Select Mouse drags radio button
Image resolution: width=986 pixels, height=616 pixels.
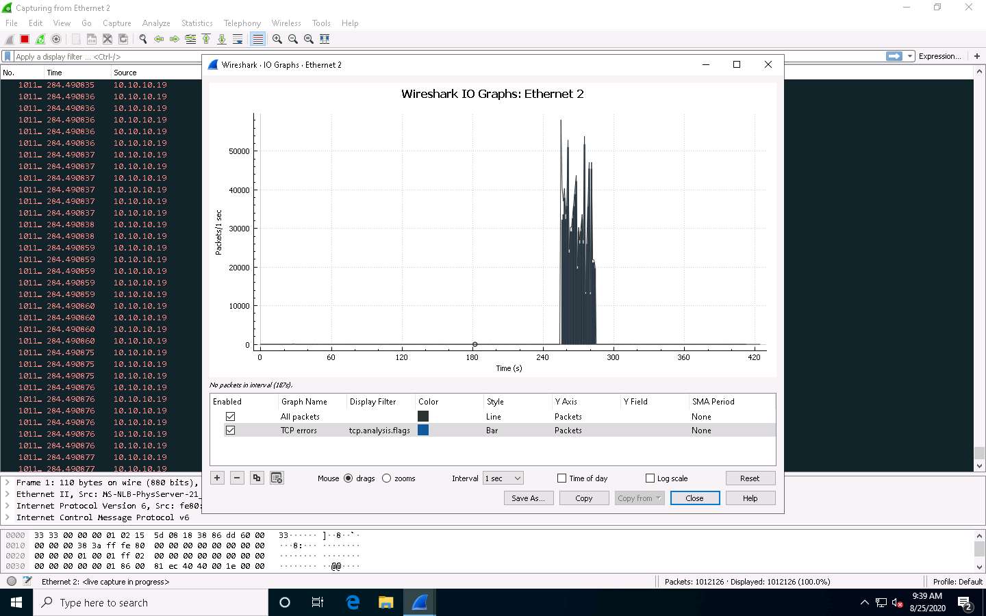tap(348, 478)
